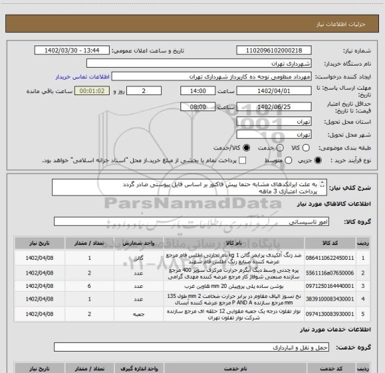The image size is (385, 373).
Task: Select the کالا radio button
Action: 305,148
